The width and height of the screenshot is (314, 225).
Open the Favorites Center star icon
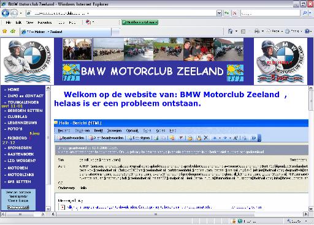[x=4, y=31]
